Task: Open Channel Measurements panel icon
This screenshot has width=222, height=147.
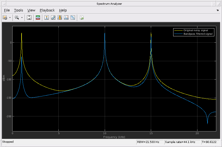Action: tap(60, 17)
